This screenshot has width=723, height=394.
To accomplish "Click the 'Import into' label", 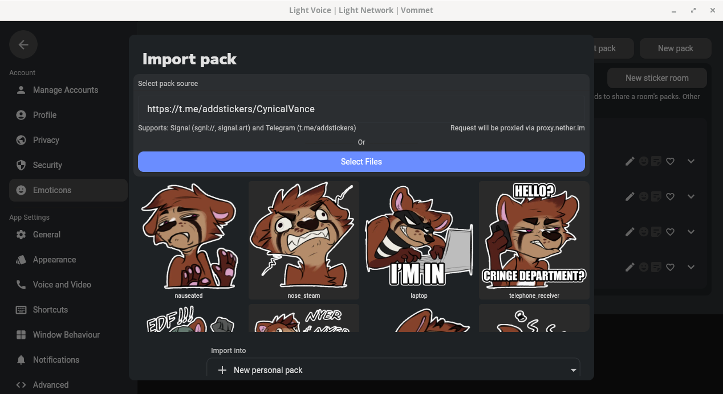I will coord(229,351).
